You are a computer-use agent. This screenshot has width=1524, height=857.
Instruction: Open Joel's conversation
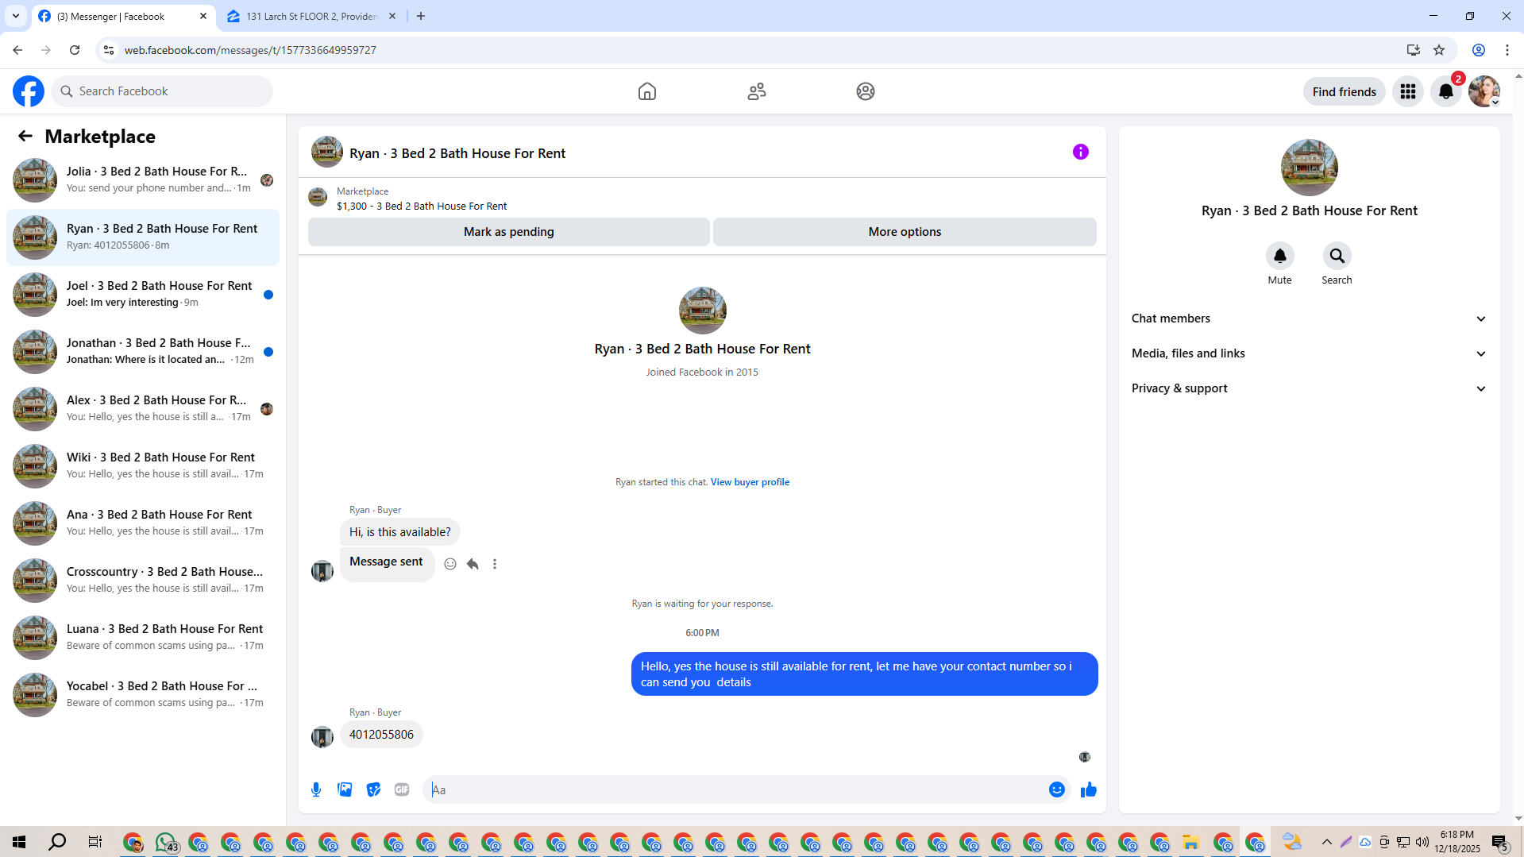coord(143,295)
